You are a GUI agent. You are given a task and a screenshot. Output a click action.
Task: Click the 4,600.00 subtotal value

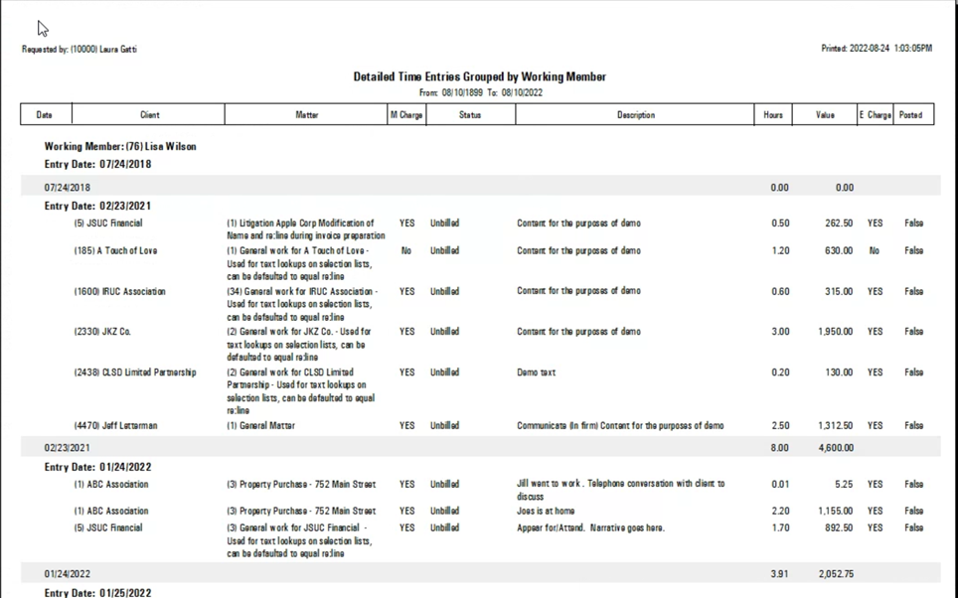tap(836, 448)
